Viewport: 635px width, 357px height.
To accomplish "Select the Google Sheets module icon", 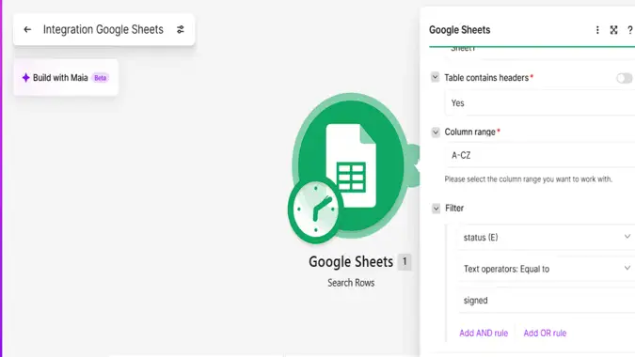I will 351,165.
